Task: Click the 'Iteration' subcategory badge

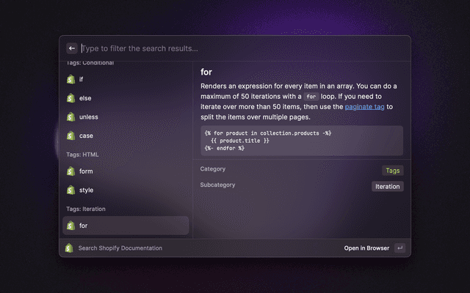Action: click(387, 187)
